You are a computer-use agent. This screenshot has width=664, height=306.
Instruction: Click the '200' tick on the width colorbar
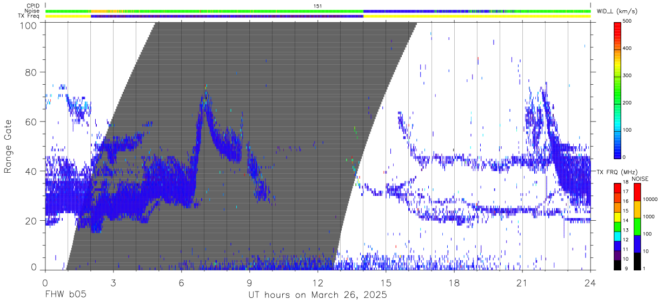click(628, 103)
